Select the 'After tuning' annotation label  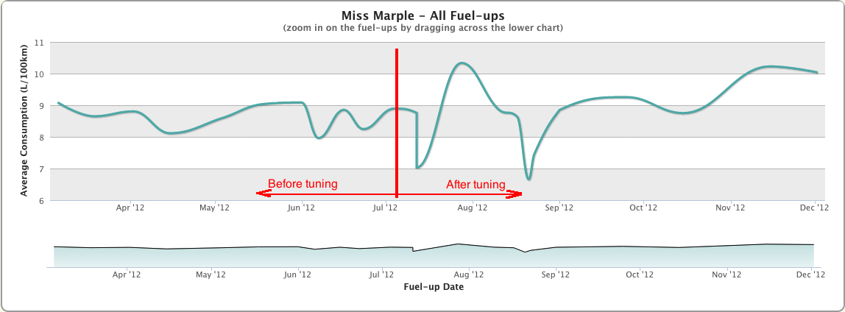click(475, 185)
